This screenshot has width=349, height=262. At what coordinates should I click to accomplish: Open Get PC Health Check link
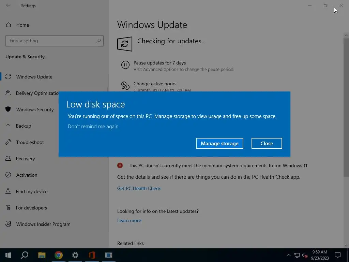pos(139,188)
